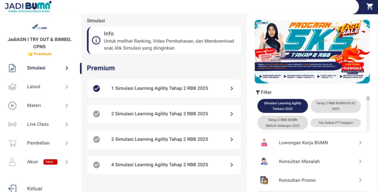Click the Live Class broadcast icon
The height and width of the screenshot is (192, 378).
(x=12, y=125)
